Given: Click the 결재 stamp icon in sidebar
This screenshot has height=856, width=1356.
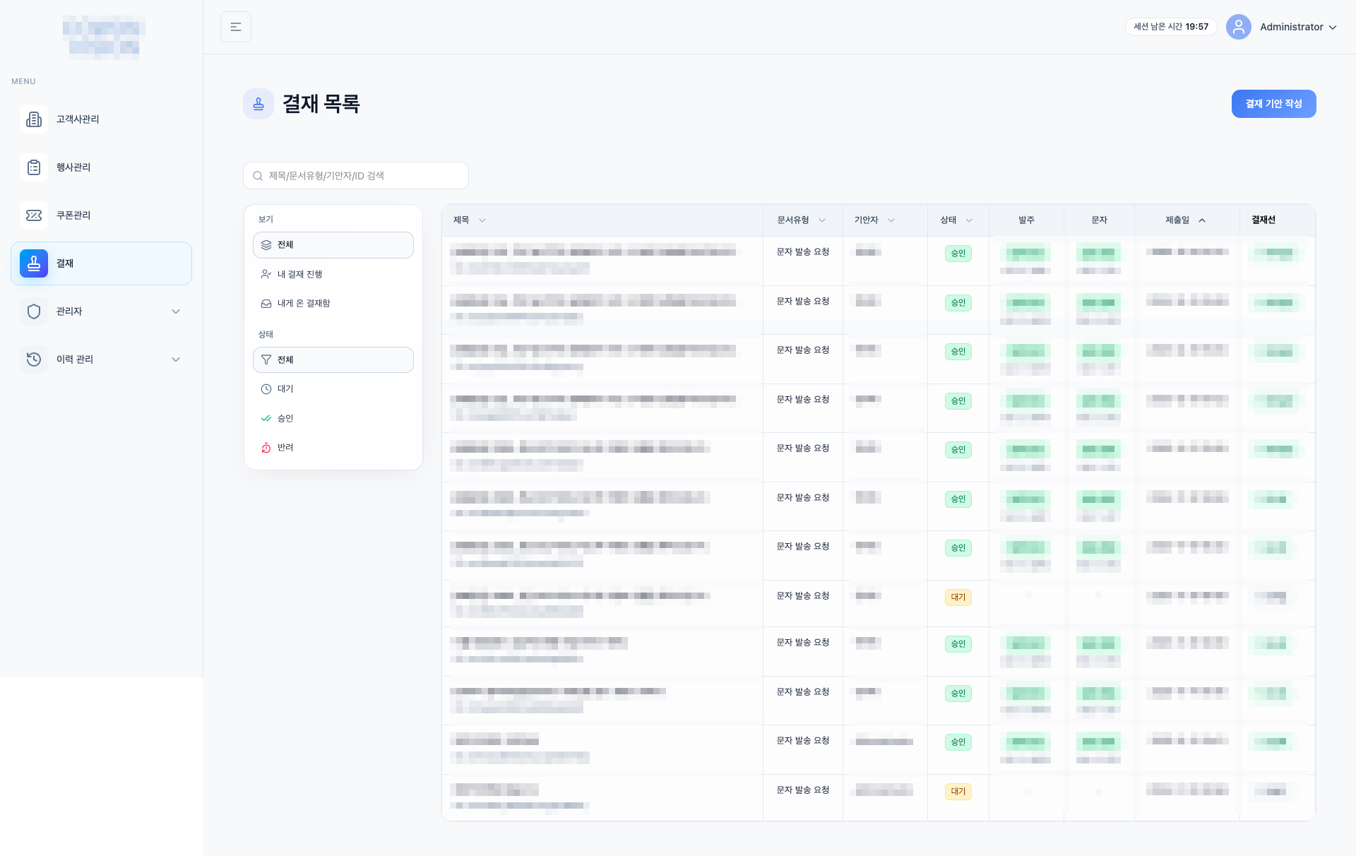Looking at the screenshot, I should [x=34, y=263].
